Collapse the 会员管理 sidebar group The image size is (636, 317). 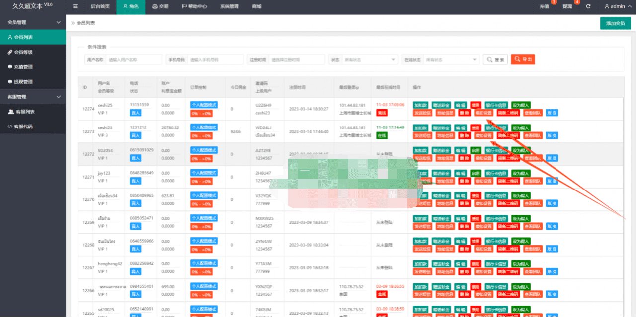[33, 22]
